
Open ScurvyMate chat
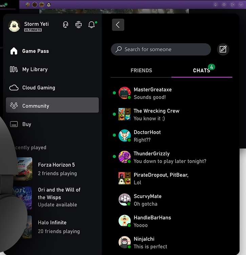point(171,200)
